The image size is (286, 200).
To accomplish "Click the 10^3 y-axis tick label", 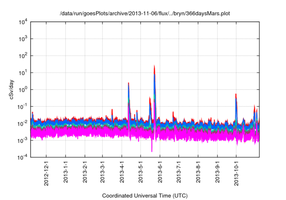I will click(23, 39).
